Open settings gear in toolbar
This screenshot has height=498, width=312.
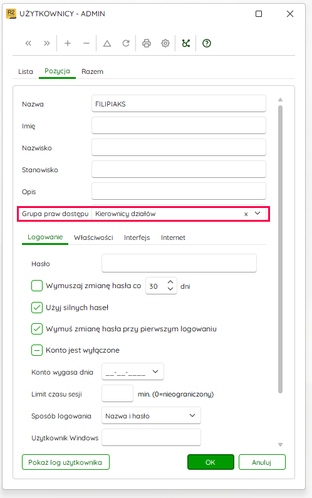(165, 43)
